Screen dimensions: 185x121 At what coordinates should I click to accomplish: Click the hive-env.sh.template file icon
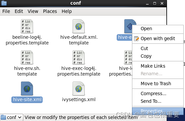[x=27, y=57]
